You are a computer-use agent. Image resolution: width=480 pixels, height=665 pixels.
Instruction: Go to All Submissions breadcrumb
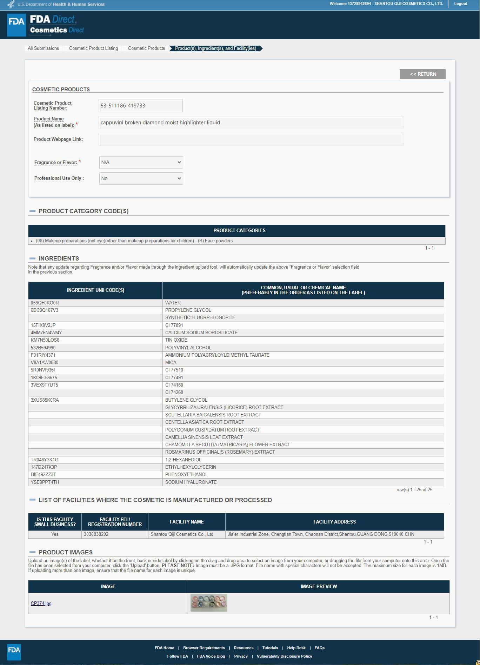pos(44,48)
